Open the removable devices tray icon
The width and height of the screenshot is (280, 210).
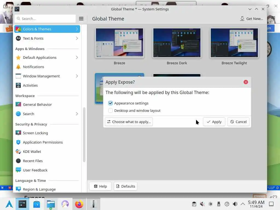218,204
